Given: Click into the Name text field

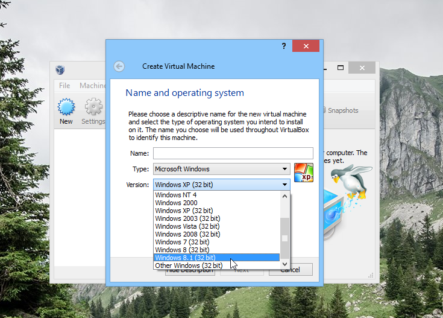Looking at the screenshot, I should pyautogui.click(x=233, y=153).
